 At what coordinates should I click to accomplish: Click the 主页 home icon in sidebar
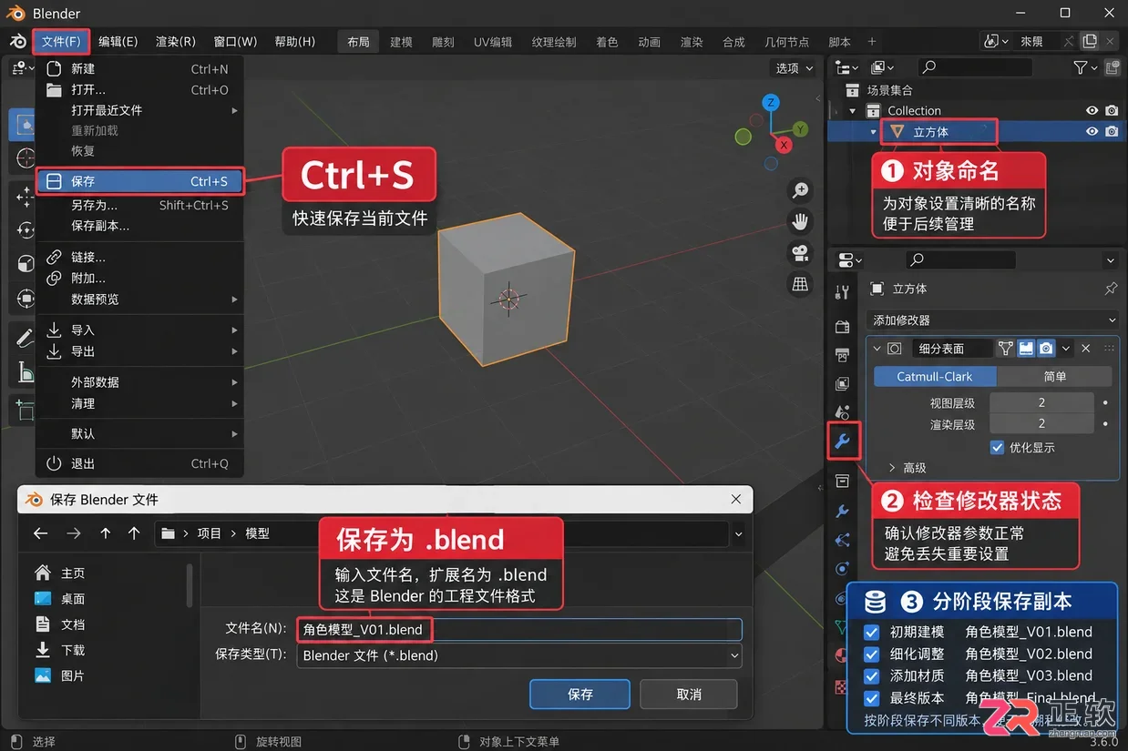[x=42, y=573]
